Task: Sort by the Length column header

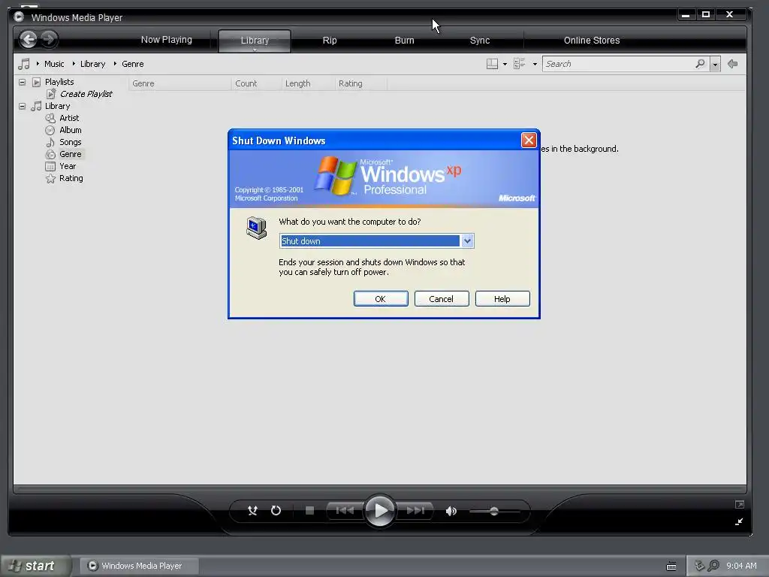Action: click(309, 83)
